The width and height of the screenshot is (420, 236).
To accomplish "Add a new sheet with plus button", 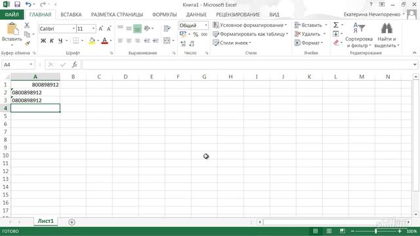I will click(x=72, y=222).
